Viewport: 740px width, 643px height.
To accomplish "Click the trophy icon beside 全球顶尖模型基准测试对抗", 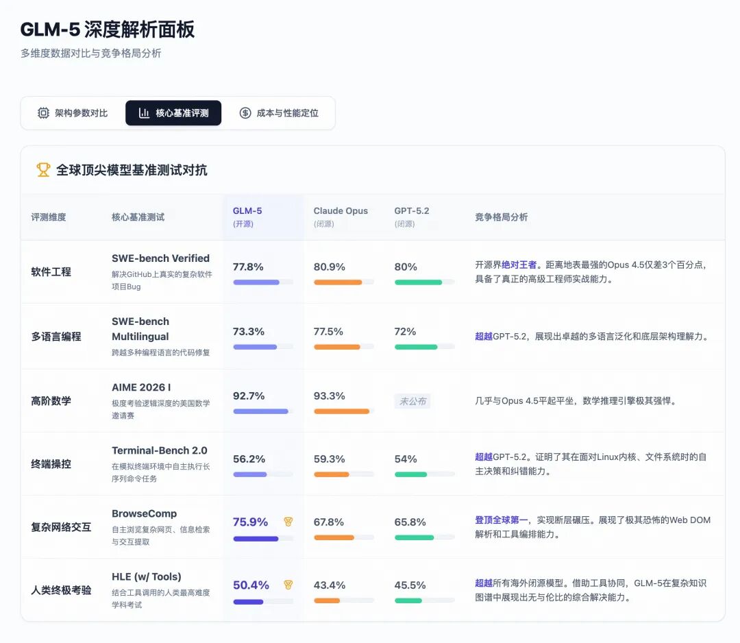I will pyautogui.click(x=43, y=169).
